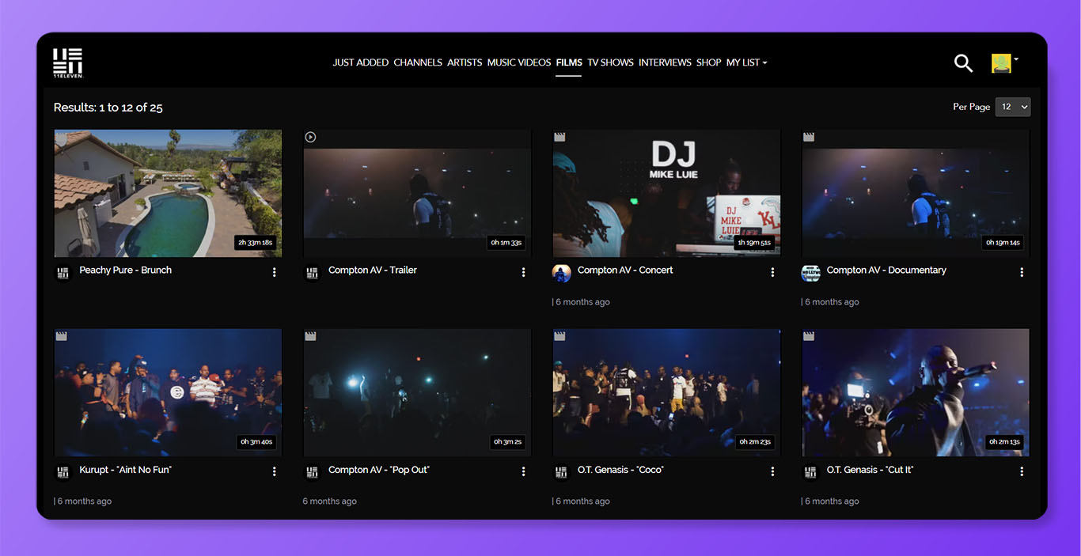This screenshot has height=556, width=1081.
Task: Open the Kurupt - "Aint No Fun" title link
Action: 125,469
